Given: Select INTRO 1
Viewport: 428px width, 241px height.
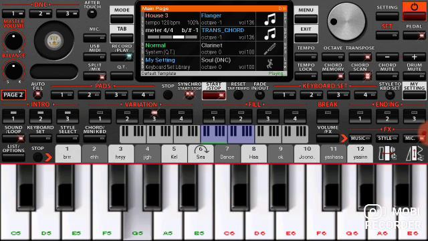Looking at the screenshot, I should pos(13,116).
